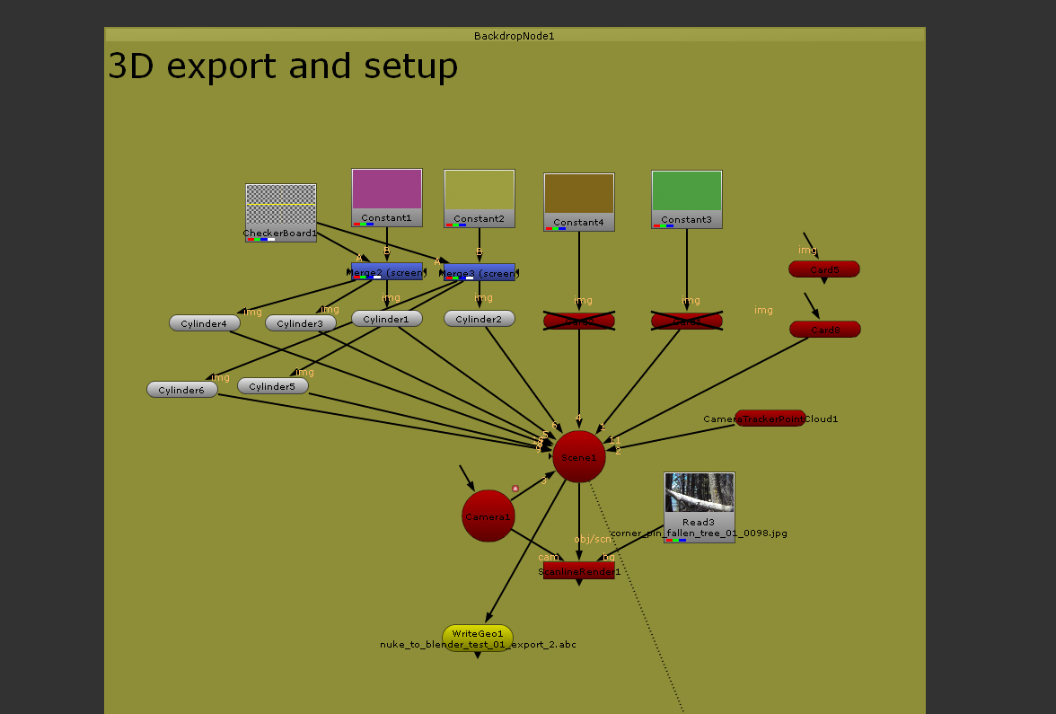Click the '3D export and setup' backdrop label

(x=282, y=66)
